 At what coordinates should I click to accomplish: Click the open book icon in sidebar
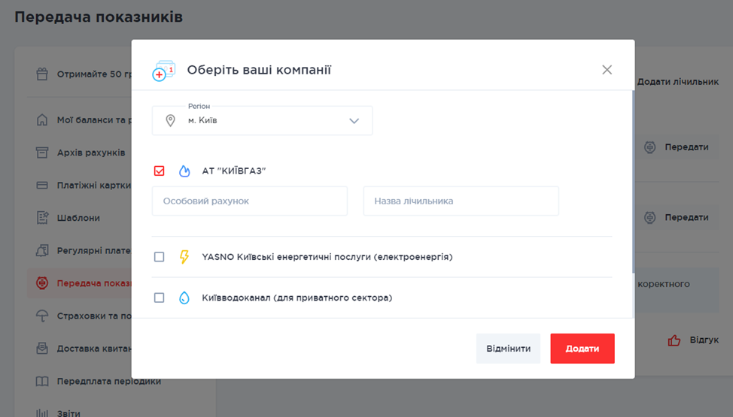(x=42, y=382)
